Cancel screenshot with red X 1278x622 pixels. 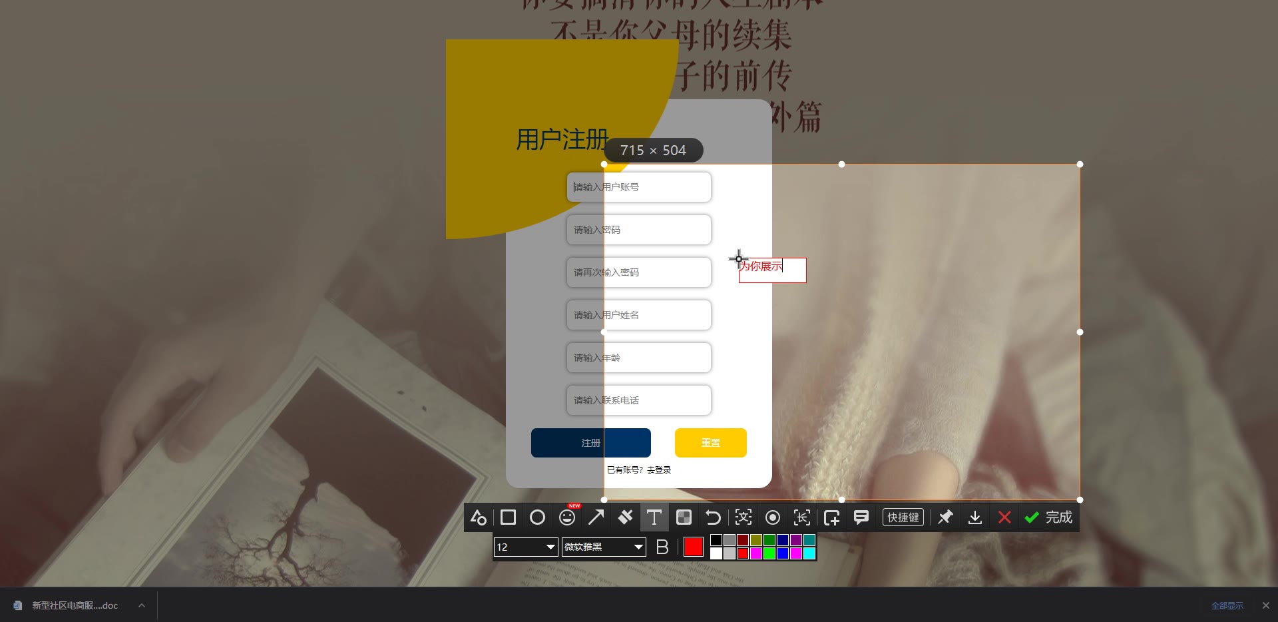(x=1004, y=517)
